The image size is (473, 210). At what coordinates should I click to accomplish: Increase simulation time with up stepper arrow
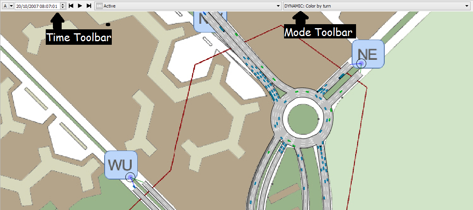[x=63, y=4]
